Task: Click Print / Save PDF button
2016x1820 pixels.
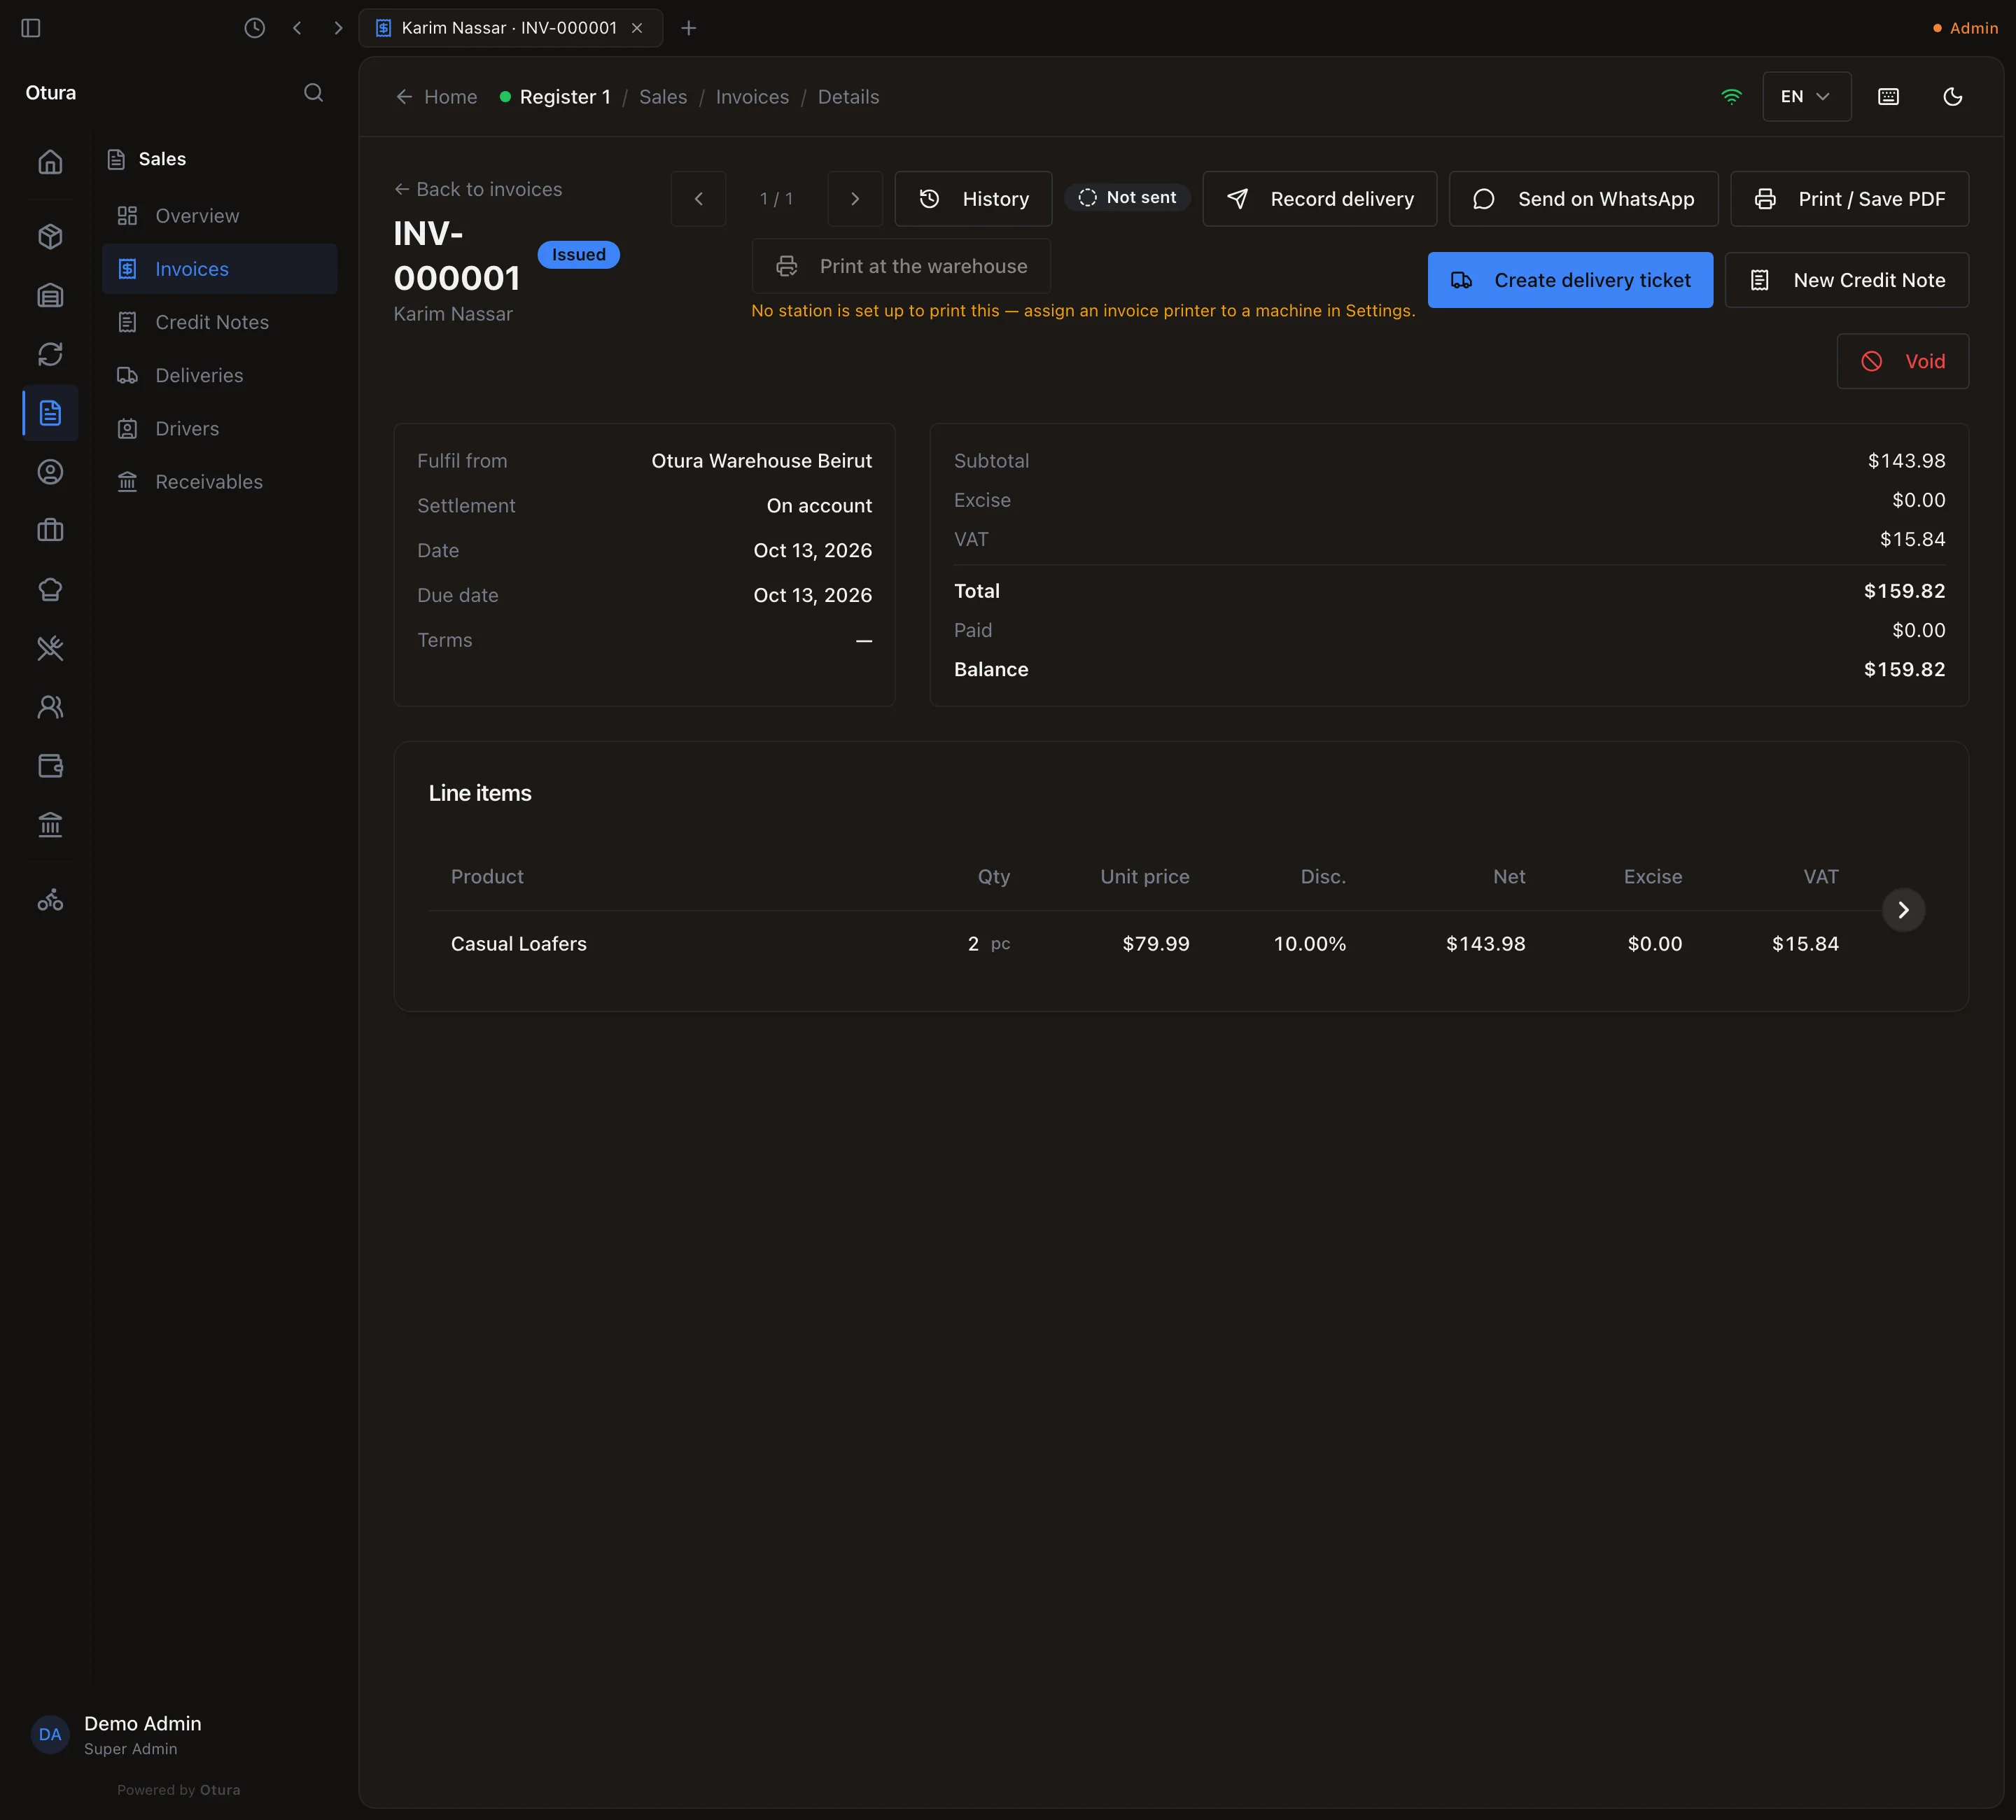Action: coord(1849,199)
